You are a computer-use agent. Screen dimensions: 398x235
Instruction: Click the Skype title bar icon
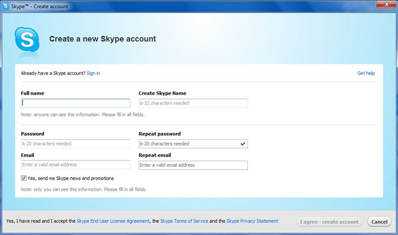point(5,6)
